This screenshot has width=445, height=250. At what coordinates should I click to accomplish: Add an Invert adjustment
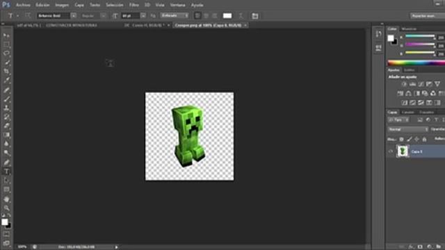coord(404,102)
